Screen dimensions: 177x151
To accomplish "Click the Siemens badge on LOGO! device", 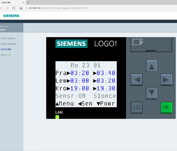I will [x=71, y=44].
